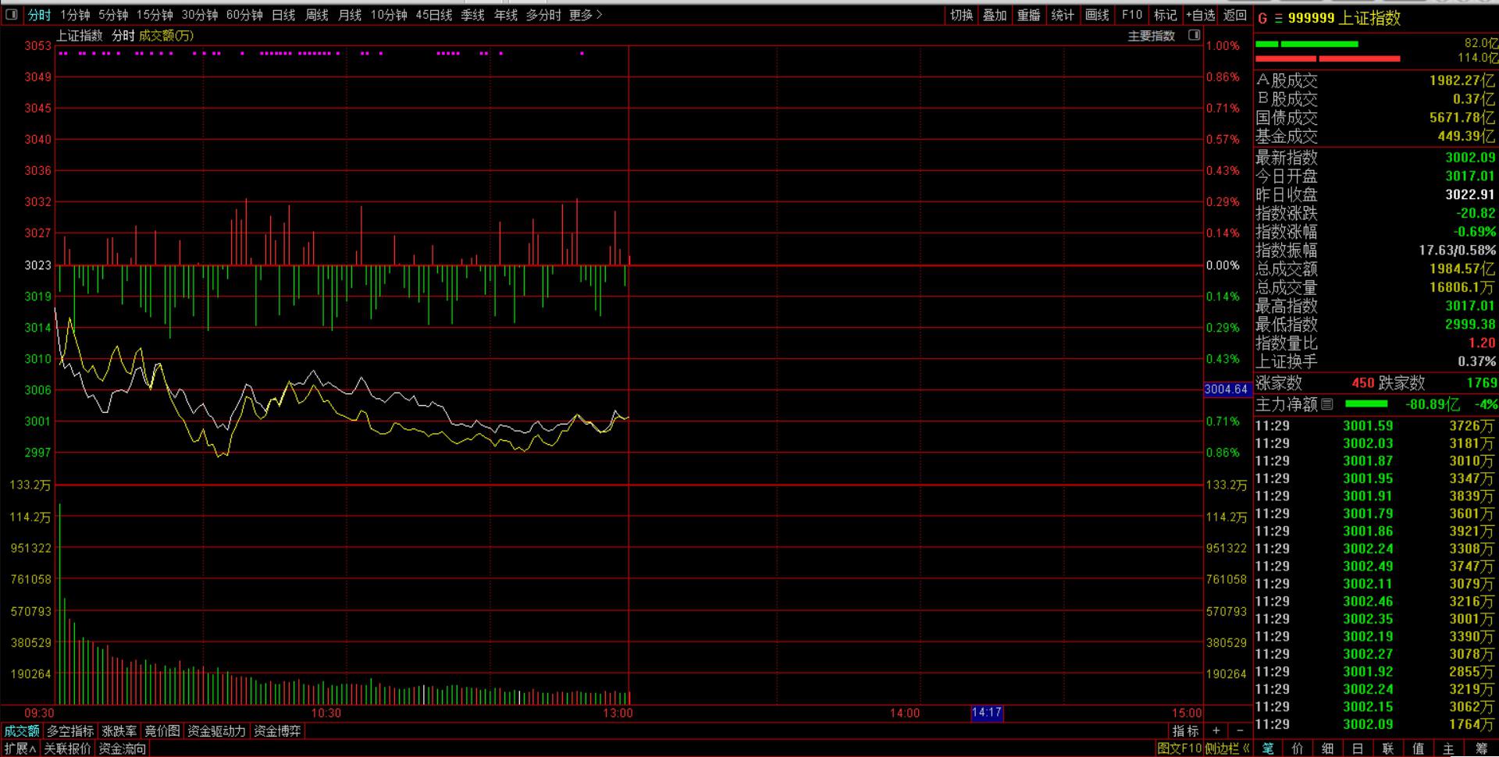The height and width of the screenshot is (757, 1499).
Task: Open the 主力净额 details list icon
Action: (1327, 404)
